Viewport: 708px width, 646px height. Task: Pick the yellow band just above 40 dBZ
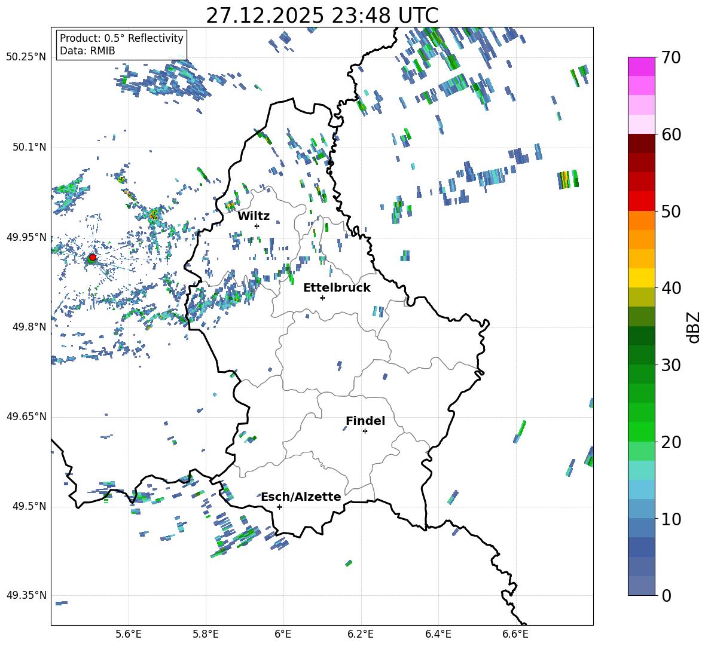point(642,278)
